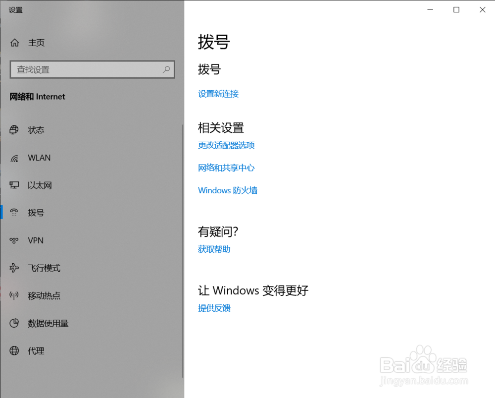The width and height of the screenshot is (495, 398).
Task: Click the 主页 home icon
Action: (x=14, y=43)
